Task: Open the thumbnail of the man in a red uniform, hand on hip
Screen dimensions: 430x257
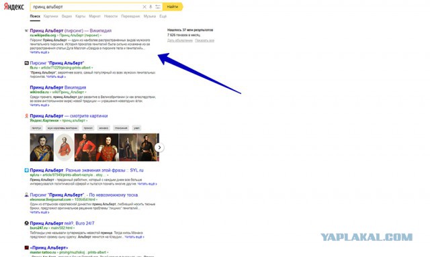Action: (85, 148)
